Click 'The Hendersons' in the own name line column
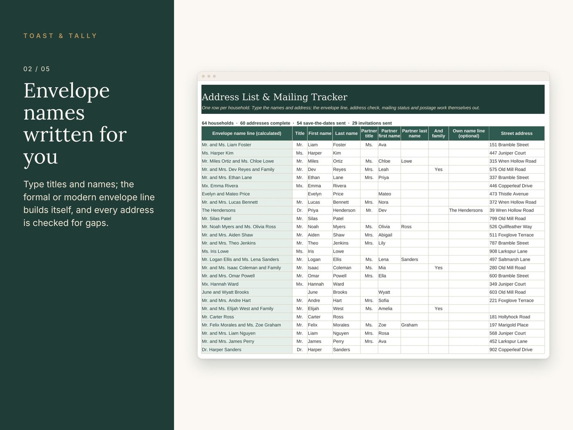Viewport: 573px width, 430px height. pos(469,210)
